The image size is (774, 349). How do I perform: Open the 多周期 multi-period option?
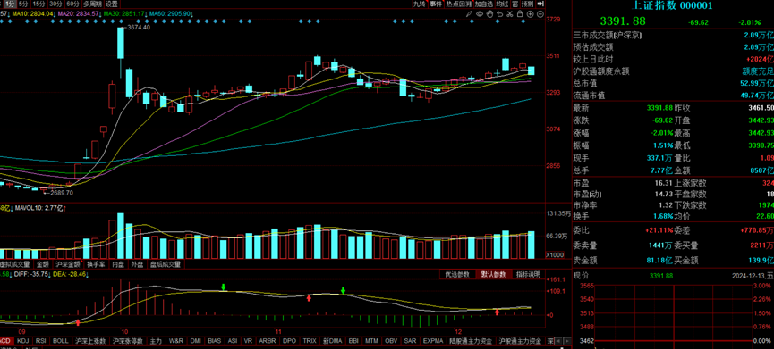pos(92,4)
